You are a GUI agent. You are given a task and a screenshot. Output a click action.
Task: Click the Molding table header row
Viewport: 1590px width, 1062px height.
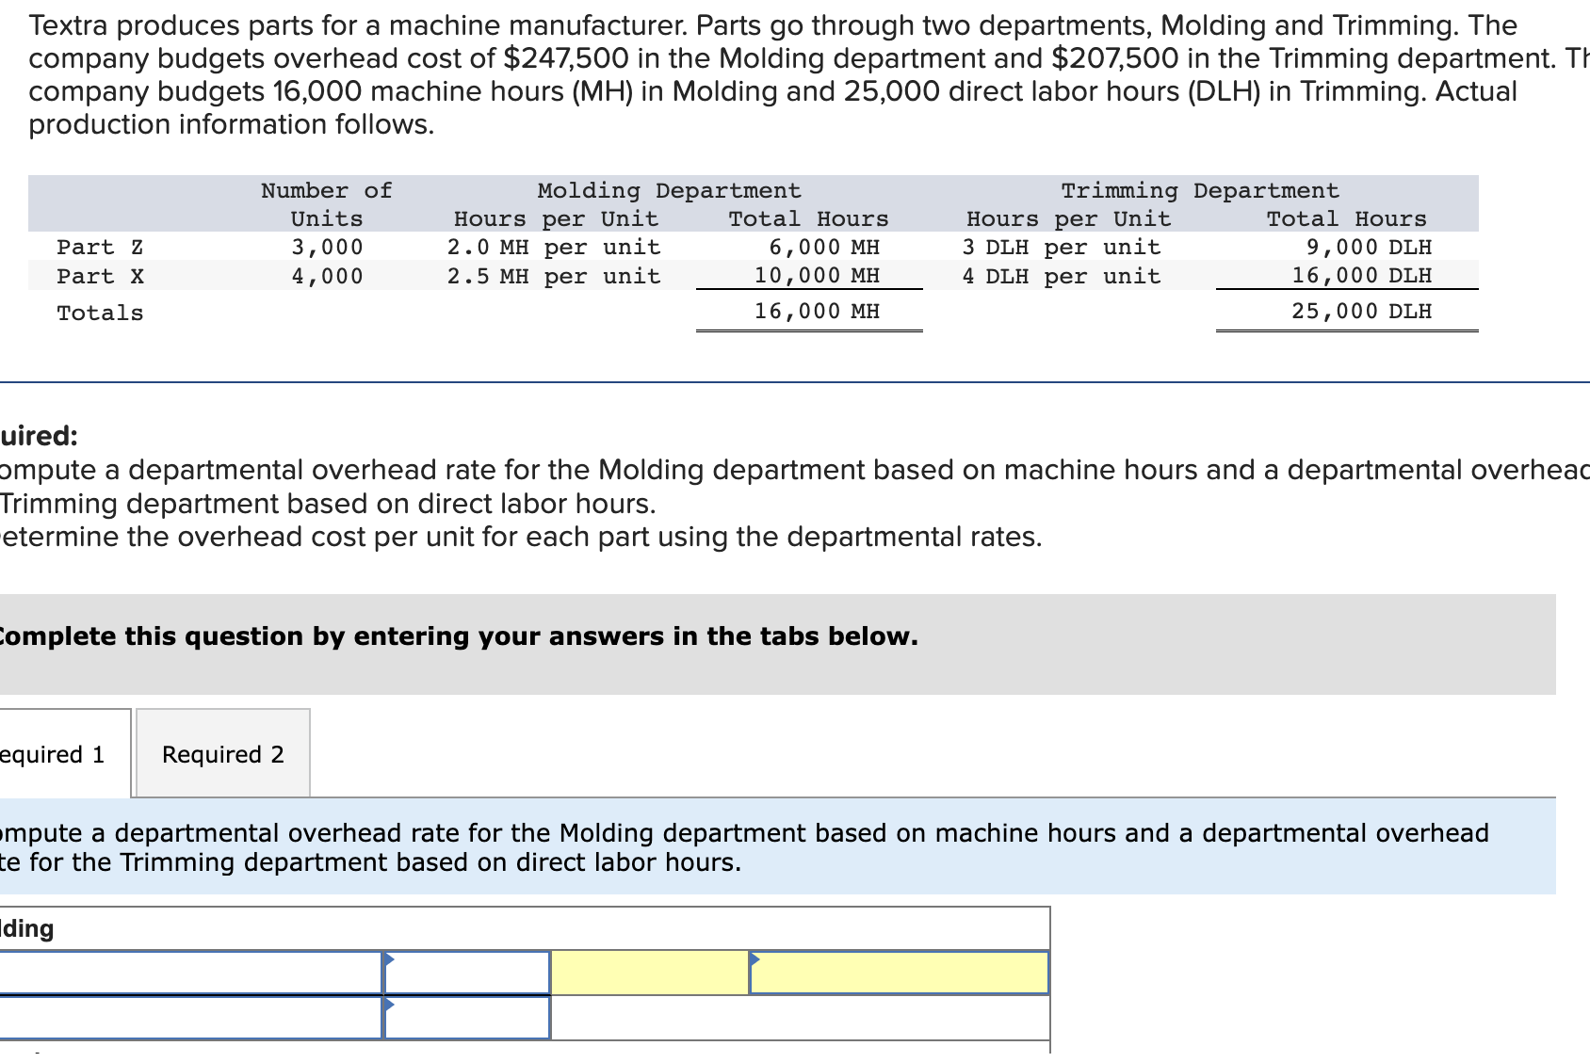pos(377,928)
